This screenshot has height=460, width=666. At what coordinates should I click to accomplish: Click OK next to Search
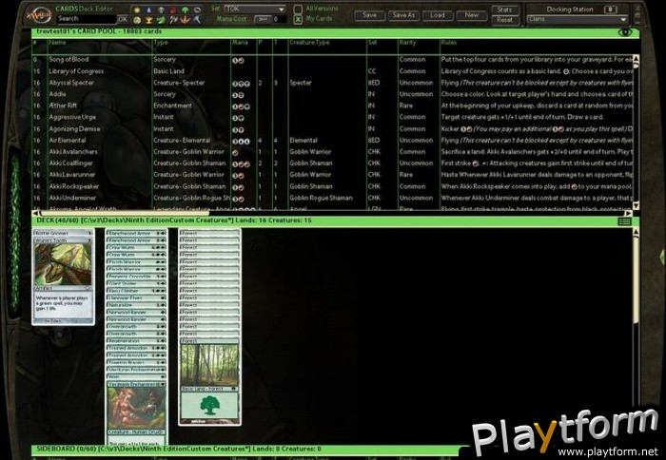pos(123,19)
